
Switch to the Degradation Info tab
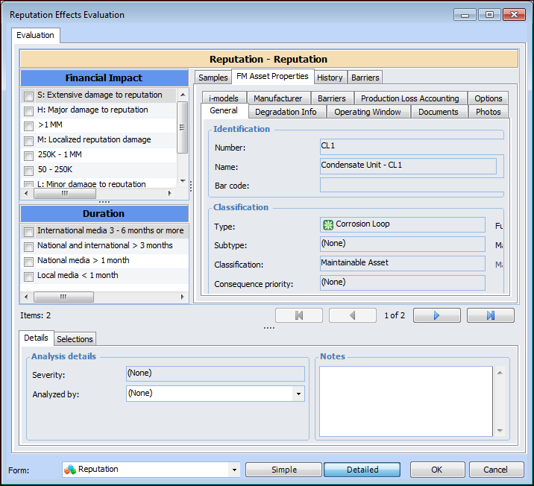point(286,112)
